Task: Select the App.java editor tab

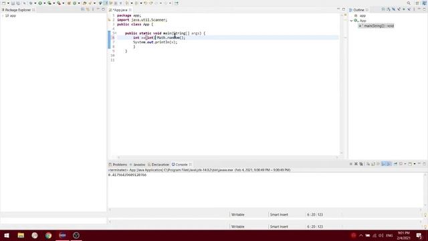Action: [x=120, y=10]
